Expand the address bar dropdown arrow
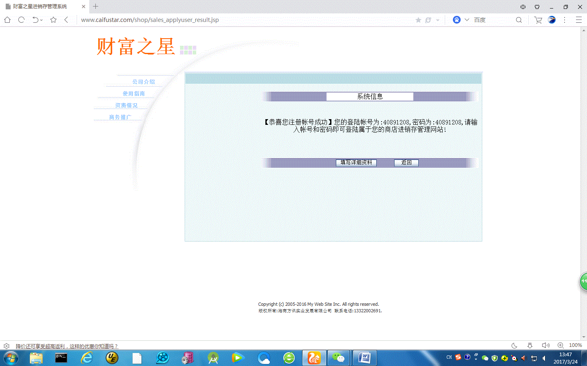The height and width of the screenshot is (366, 587). tap(438, 20)
